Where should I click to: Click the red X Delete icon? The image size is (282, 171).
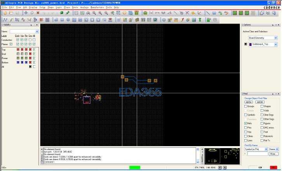pos(38,13)
